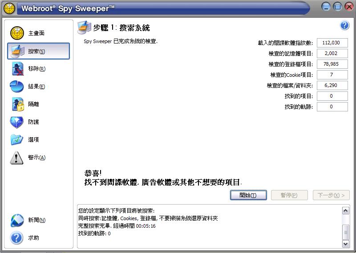Click the text Spy Sweeper 已完成系統的檢查.

point(121,41)
